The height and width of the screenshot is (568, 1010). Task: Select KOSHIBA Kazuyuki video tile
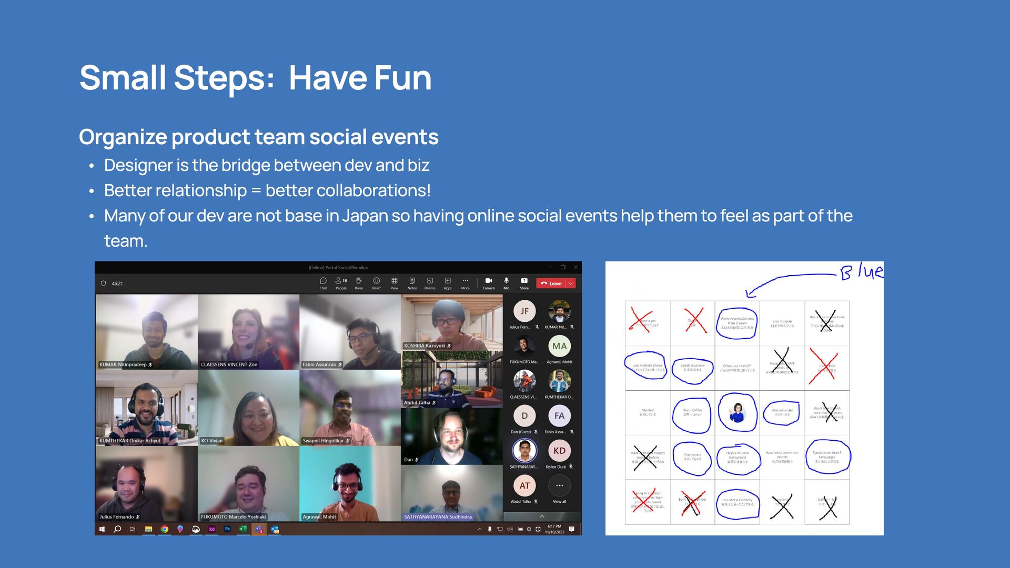click(451, 322)
